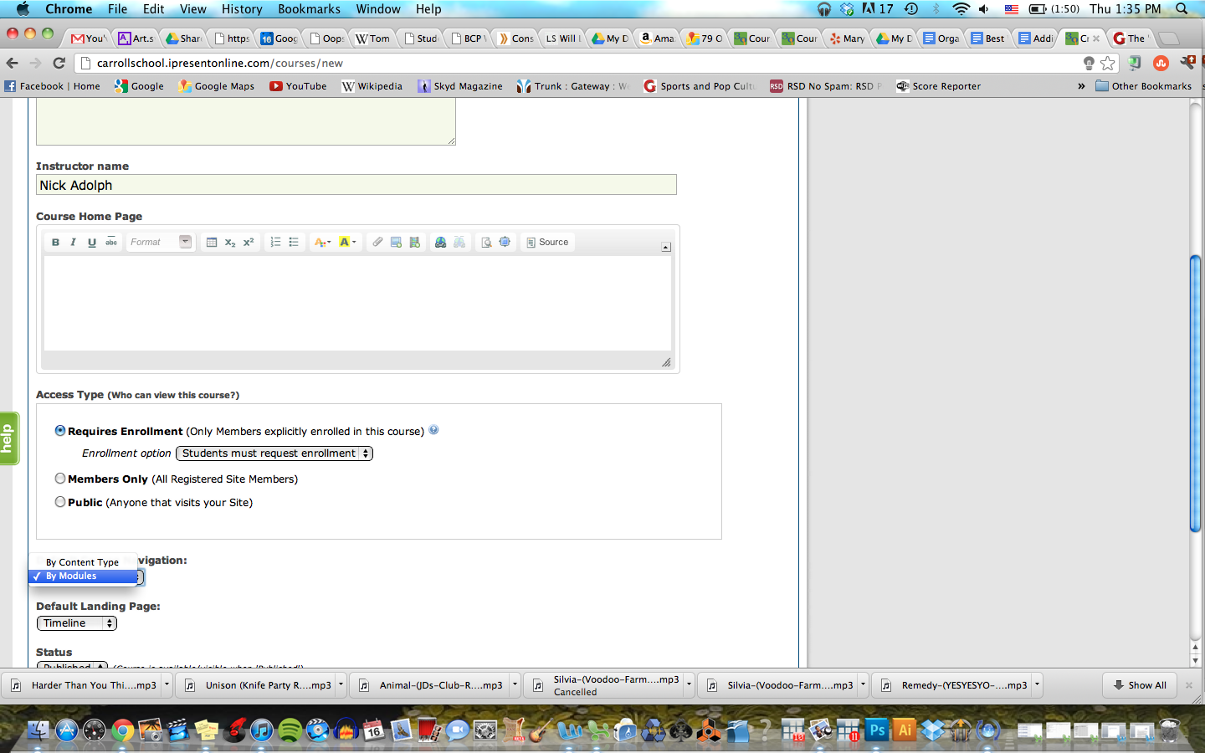Expand options for Remedy YESYESYO mp3 download
Screen dimensions: 1205x753
(x=1037, y=684)
